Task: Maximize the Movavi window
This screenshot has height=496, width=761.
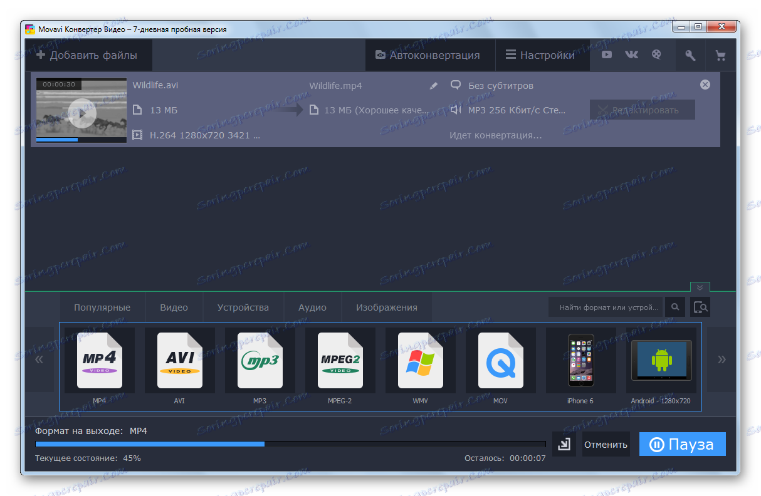Action: (698, 27)
